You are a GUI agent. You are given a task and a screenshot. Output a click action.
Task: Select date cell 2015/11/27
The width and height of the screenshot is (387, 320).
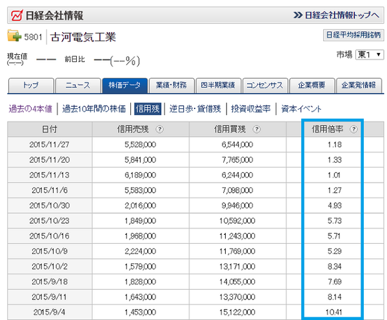(x=50, y=145)
